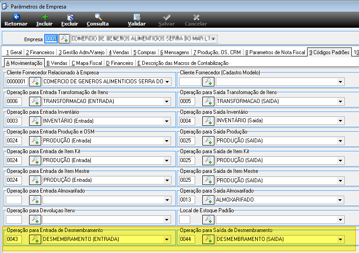Viewport: 359px width, 253px height.
Task: Switch to B Vendas sub-tab
Action: pos(57,63)
